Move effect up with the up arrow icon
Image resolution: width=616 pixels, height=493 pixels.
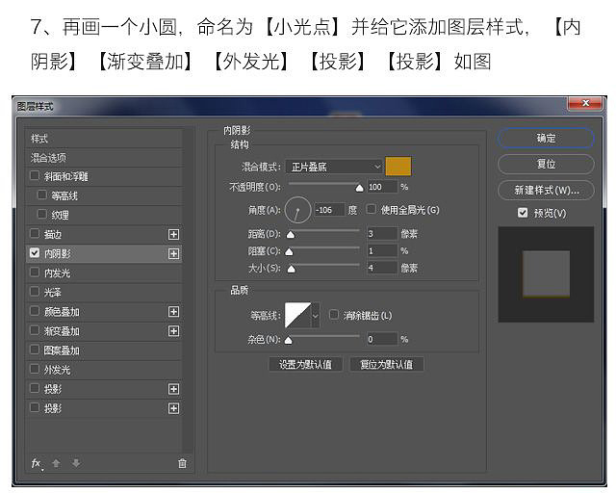[56, 463]
